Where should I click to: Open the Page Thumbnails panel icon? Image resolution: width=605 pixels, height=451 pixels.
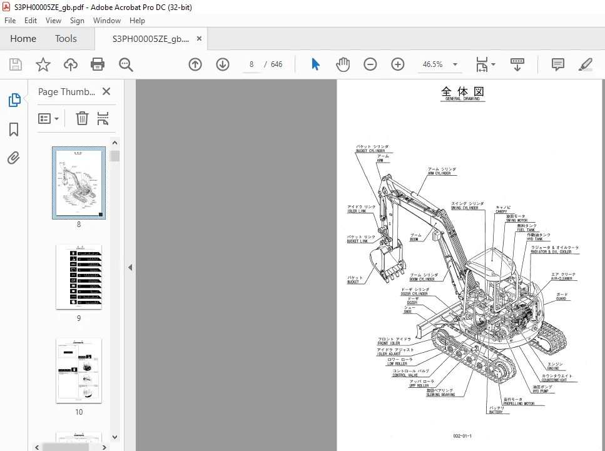coord(14,100)
